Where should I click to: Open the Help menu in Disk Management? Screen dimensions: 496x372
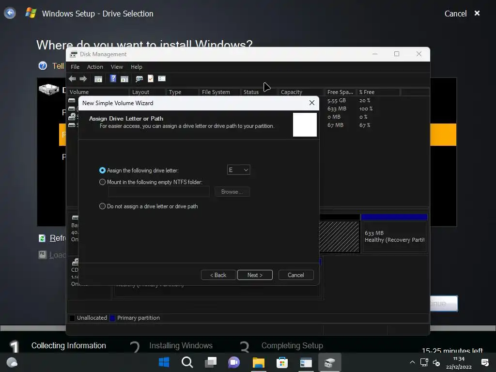[x=136, y=67]
